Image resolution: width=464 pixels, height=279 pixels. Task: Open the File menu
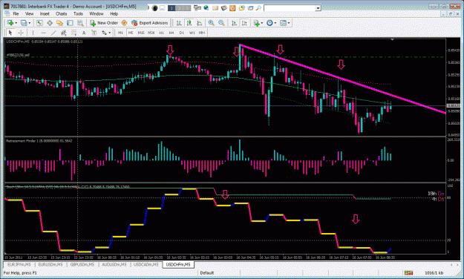16,13
